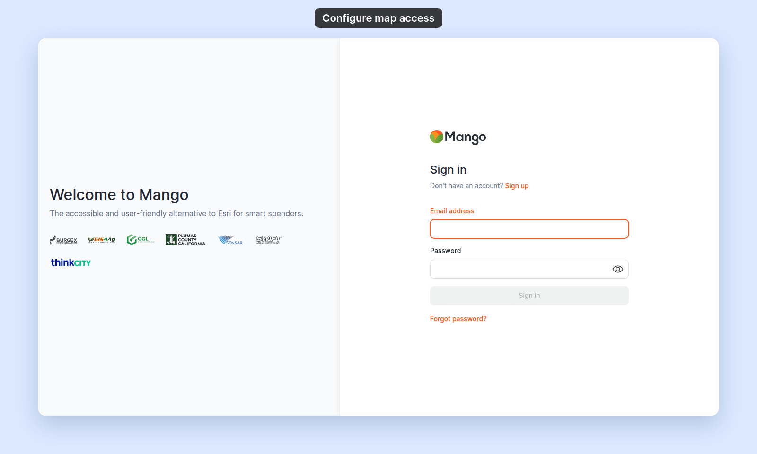
Task: Click the thinkcity customer logo
Action: [x=71, y=262]
